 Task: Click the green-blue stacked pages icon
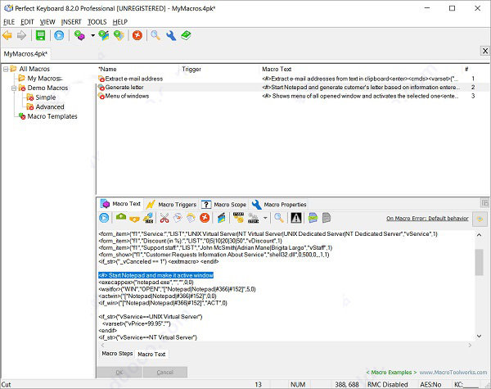pyautogui.click(x=313, y=218)
